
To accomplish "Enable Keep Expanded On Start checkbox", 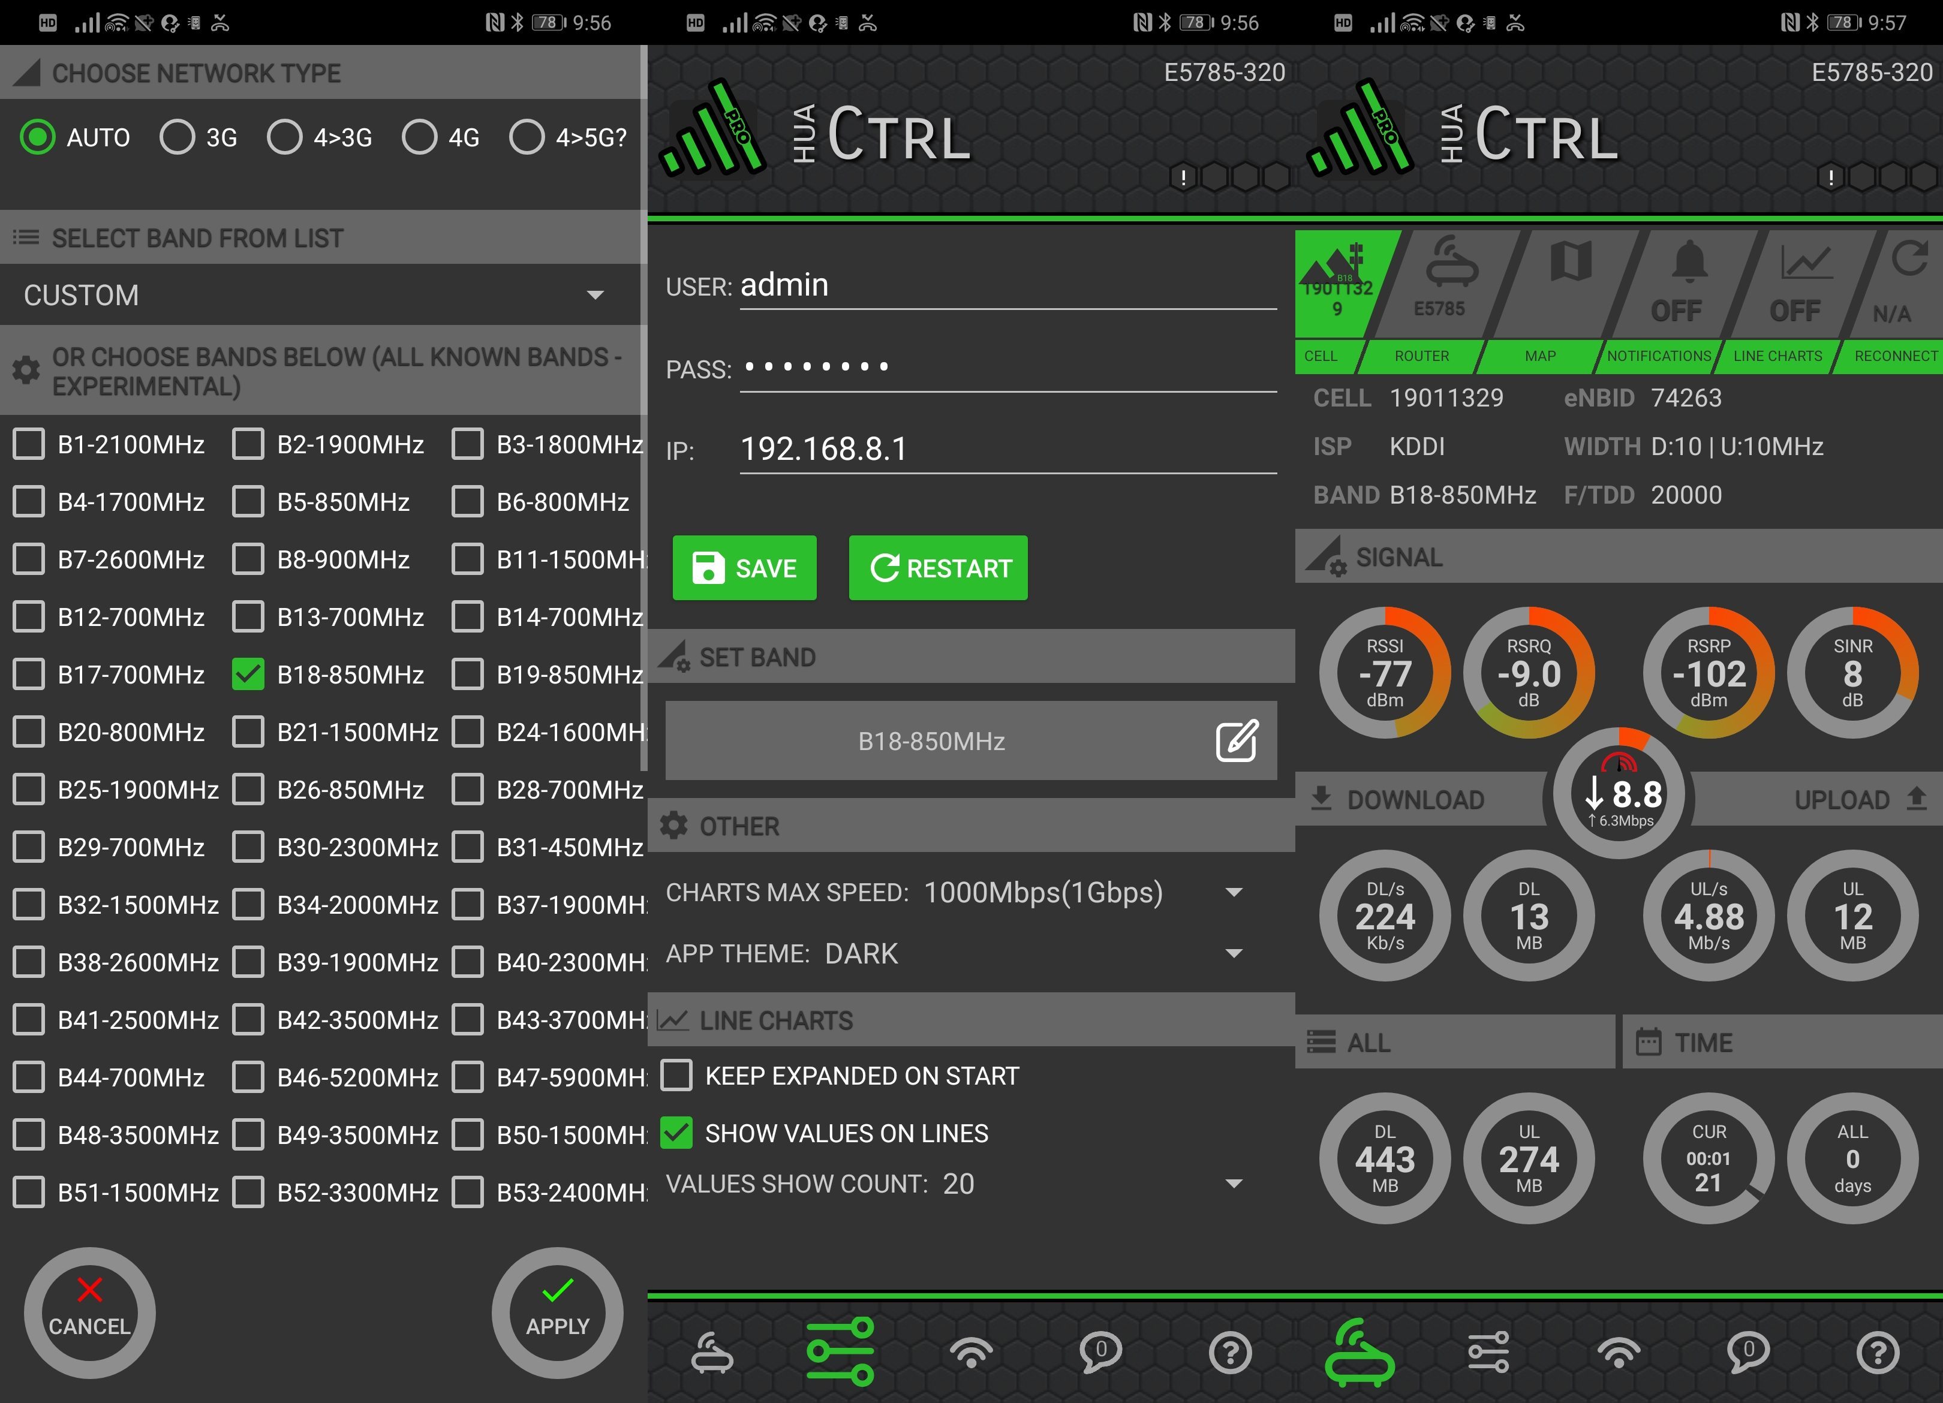I will click(677, 1076).
